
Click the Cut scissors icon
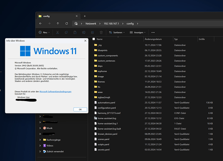tap(58, 32)
